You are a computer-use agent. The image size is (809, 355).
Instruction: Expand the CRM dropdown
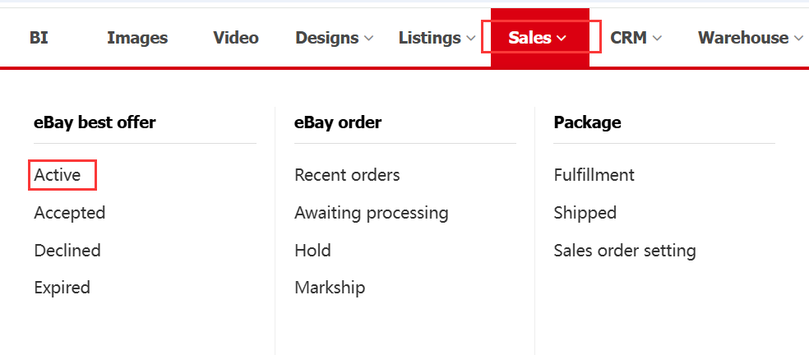[x=636, y=38]
